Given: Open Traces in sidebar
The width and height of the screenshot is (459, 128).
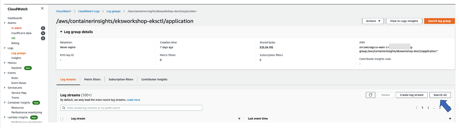Looking at the screenshot, I should [x=15, y=98].
